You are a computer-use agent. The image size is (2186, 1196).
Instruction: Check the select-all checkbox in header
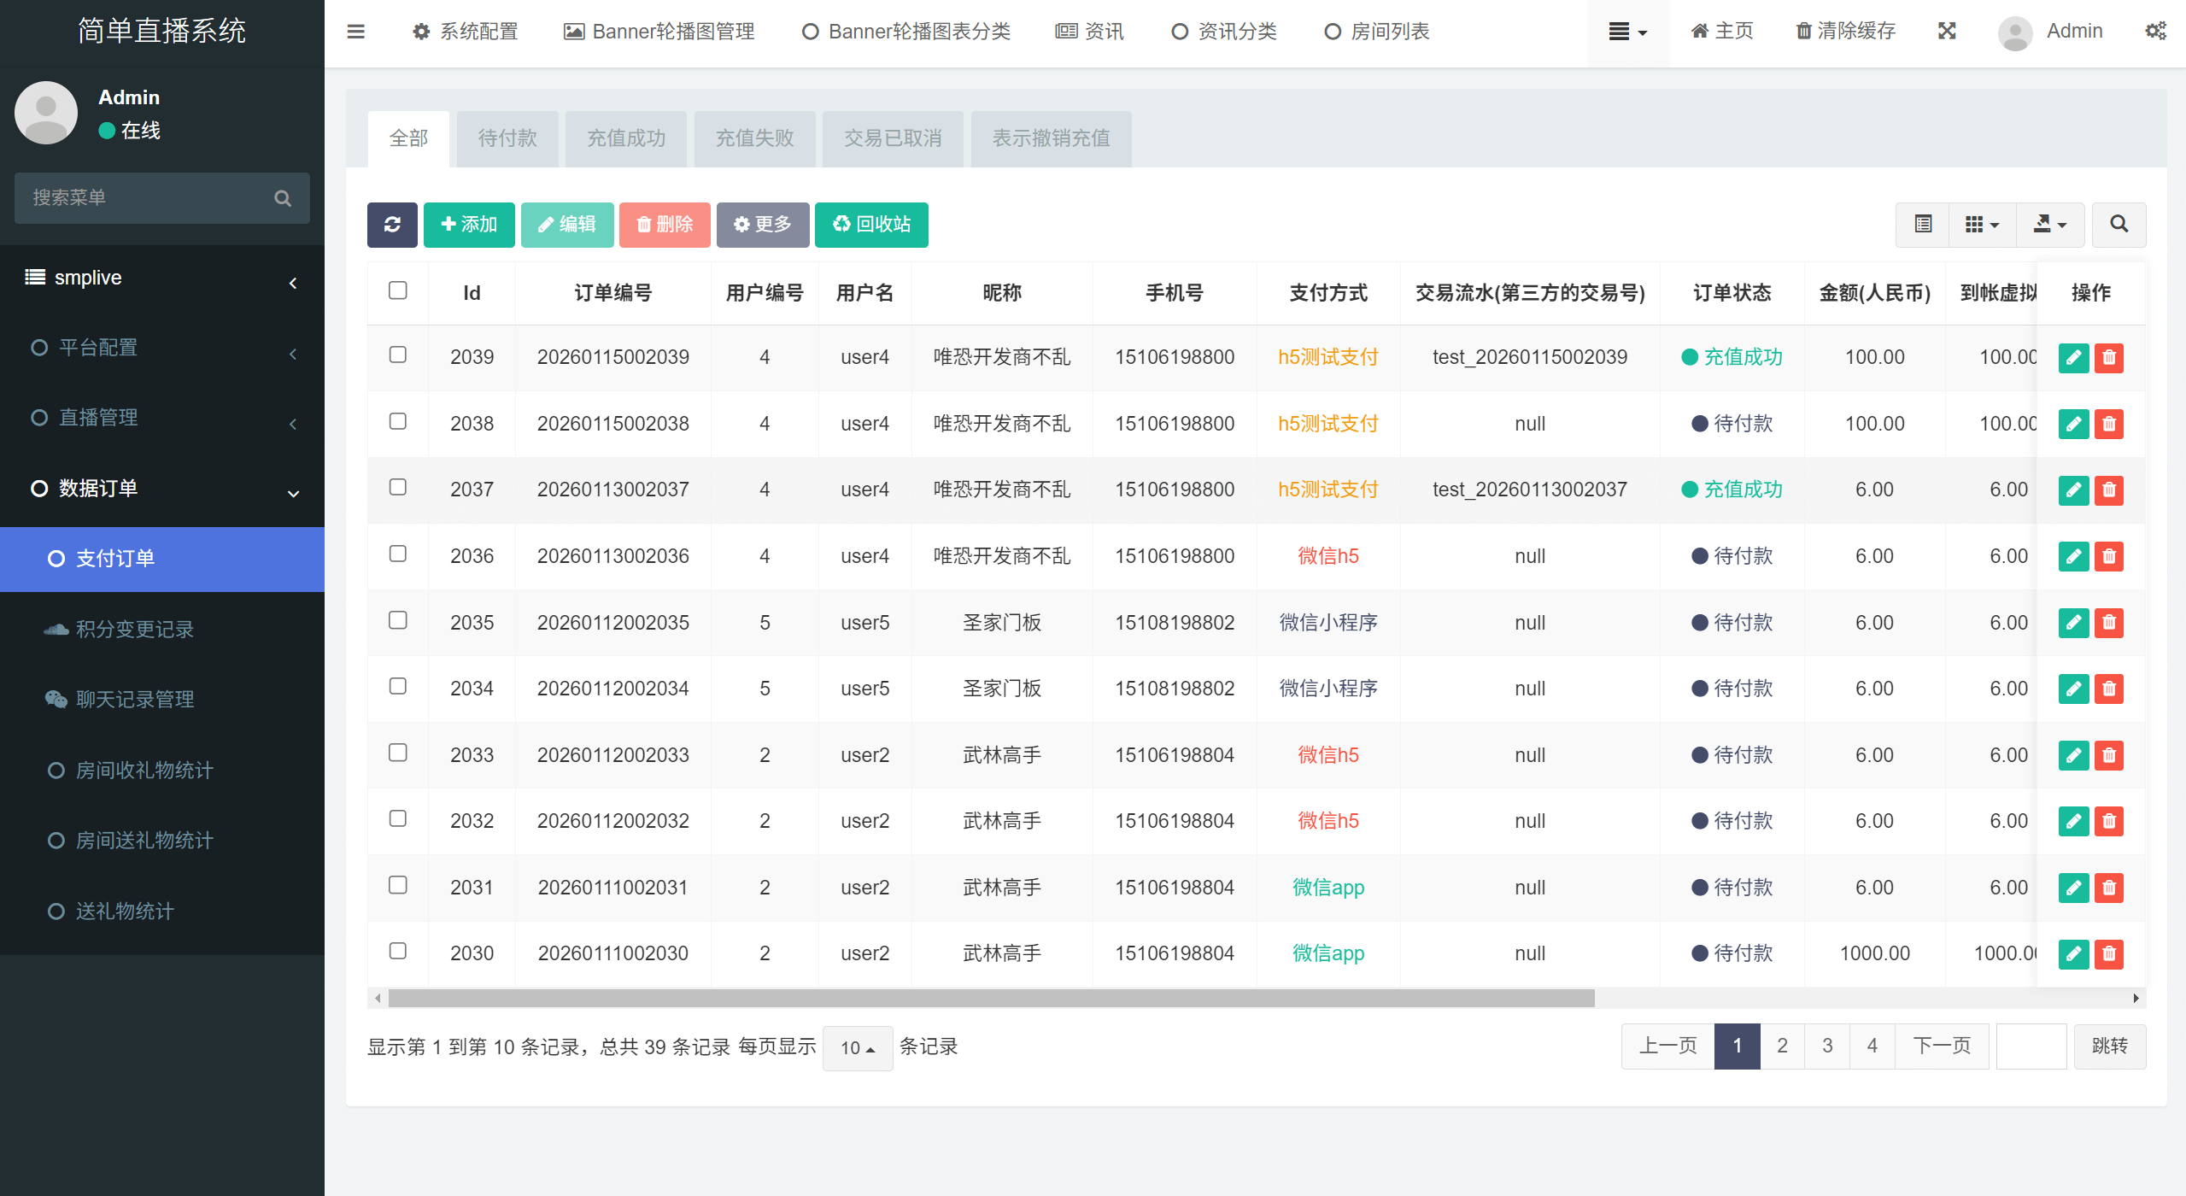397,290
